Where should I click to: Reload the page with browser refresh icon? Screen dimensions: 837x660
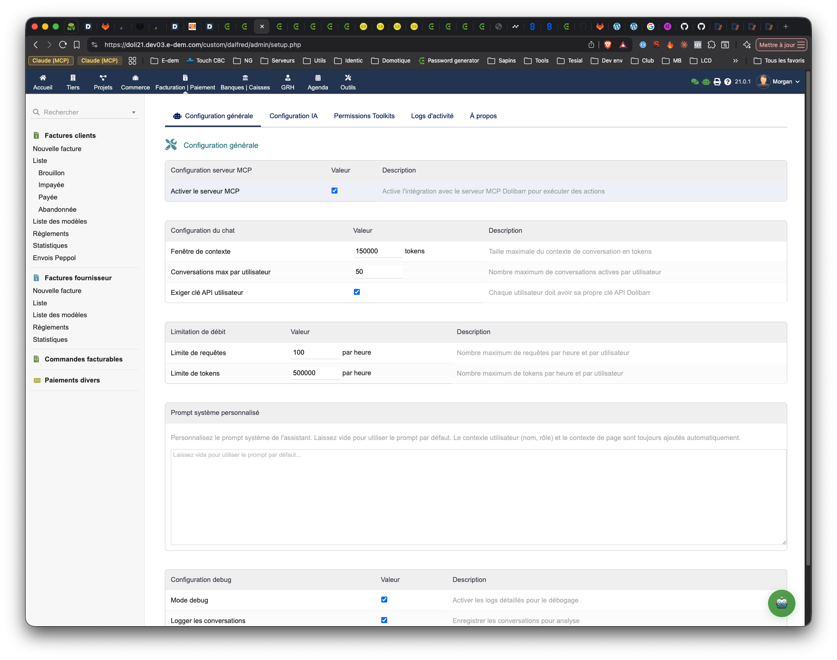(x=63, y=45)
